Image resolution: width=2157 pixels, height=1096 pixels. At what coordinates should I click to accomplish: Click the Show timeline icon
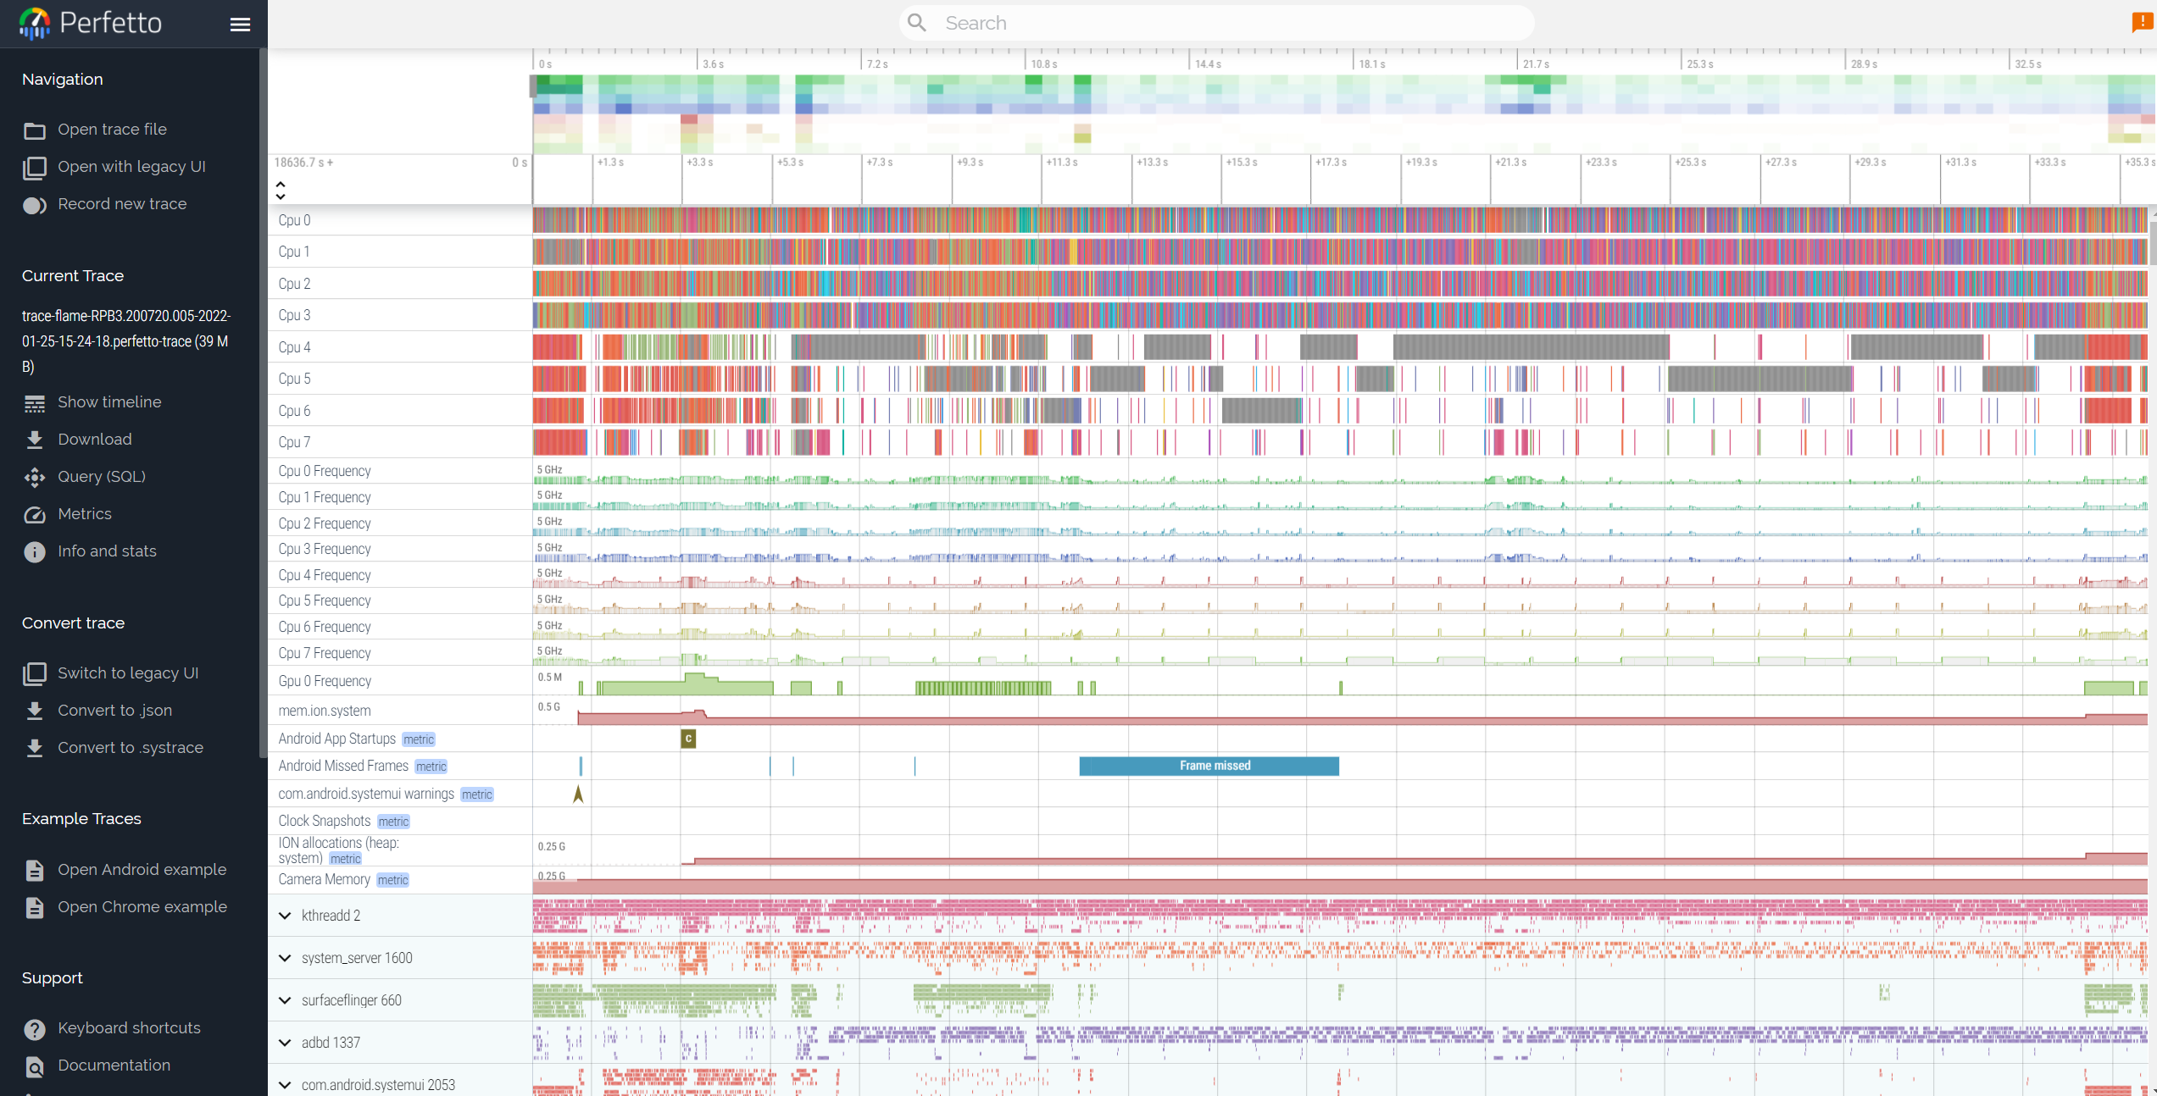[35, 403]
